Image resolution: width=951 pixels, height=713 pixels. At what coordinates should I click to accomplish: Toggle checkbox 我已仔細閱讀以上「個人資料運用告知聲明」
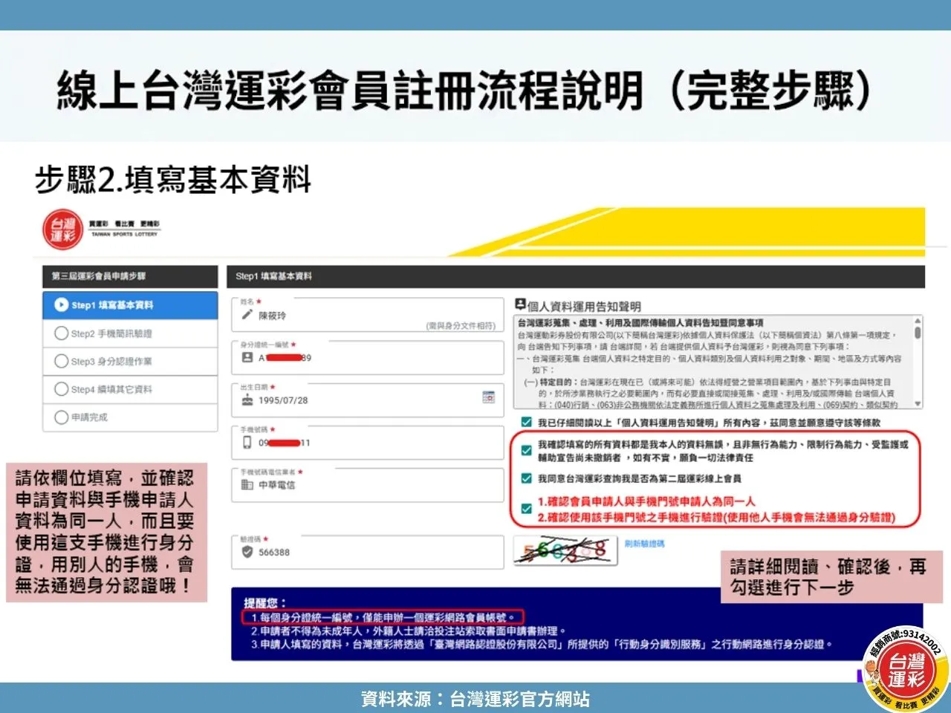click(526, 423)
